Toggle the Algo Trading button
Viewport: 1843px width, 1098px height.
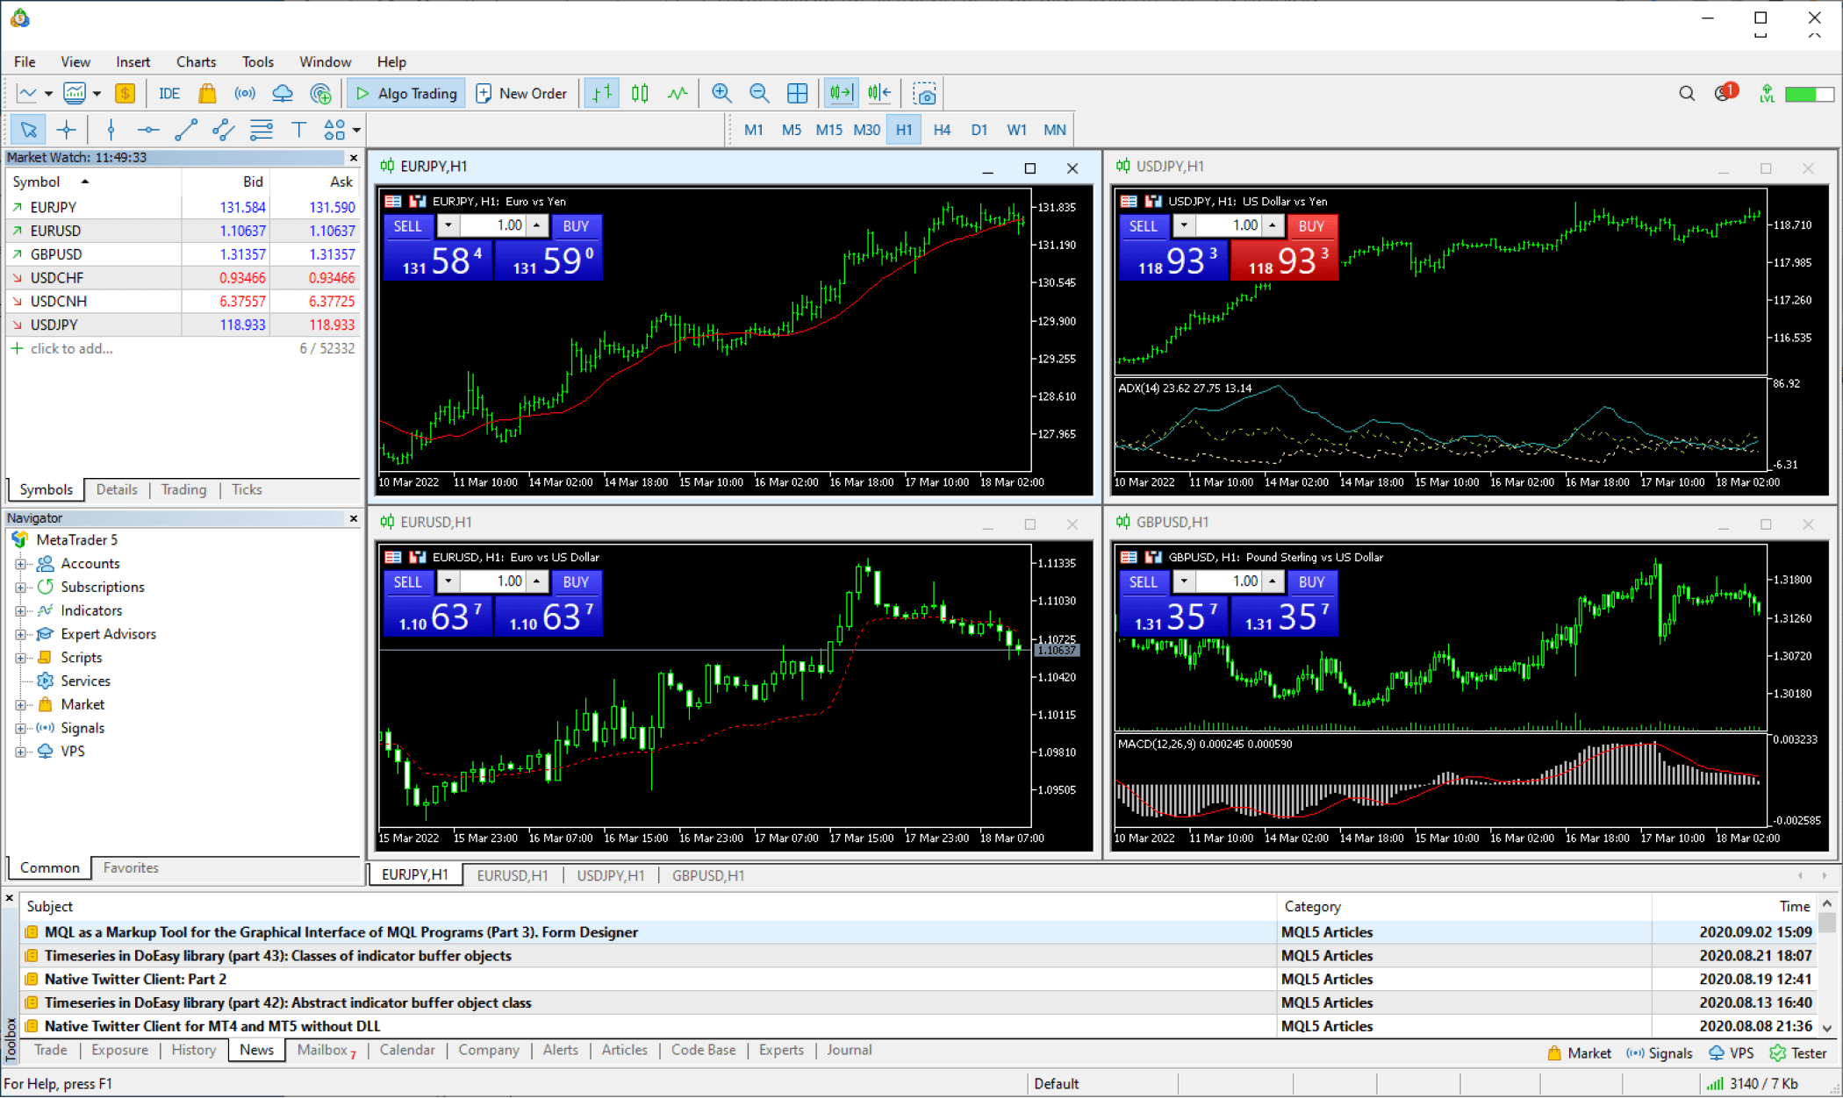click(406, 93)
